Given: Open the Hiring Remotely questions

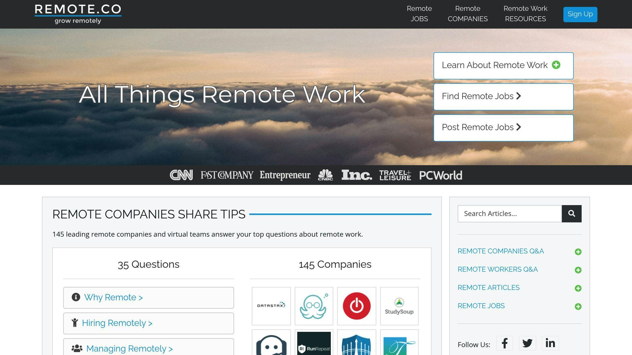Looking at the screenshot, I should (148, 323).
